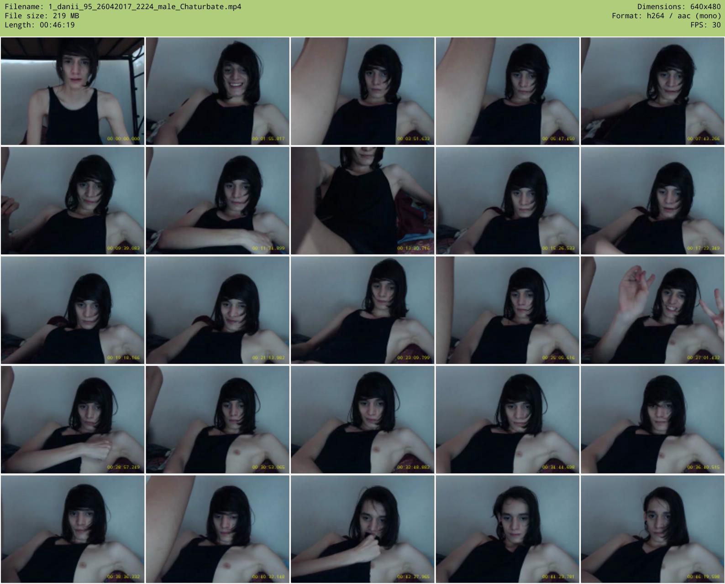Click the Dimensions 640x480 label
Screen dimensions: 725x584
(679, 6)
